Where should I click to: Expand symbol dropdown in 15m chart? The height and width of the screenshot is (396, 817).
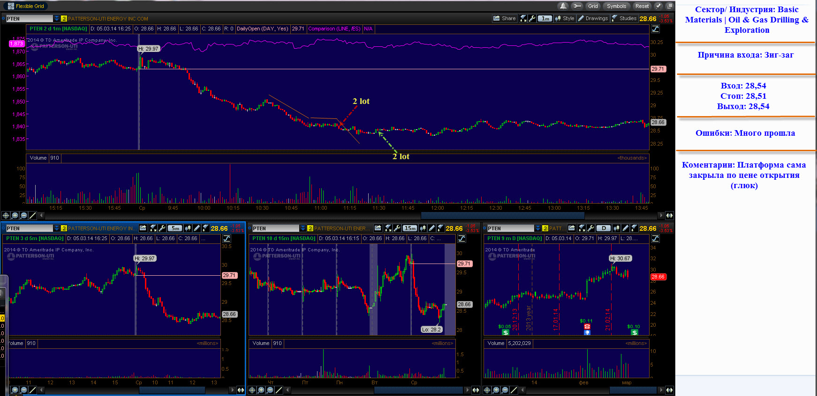(303, 228)
